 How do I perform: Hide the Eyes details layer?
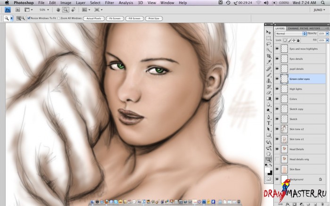click(x=277, y=59)
